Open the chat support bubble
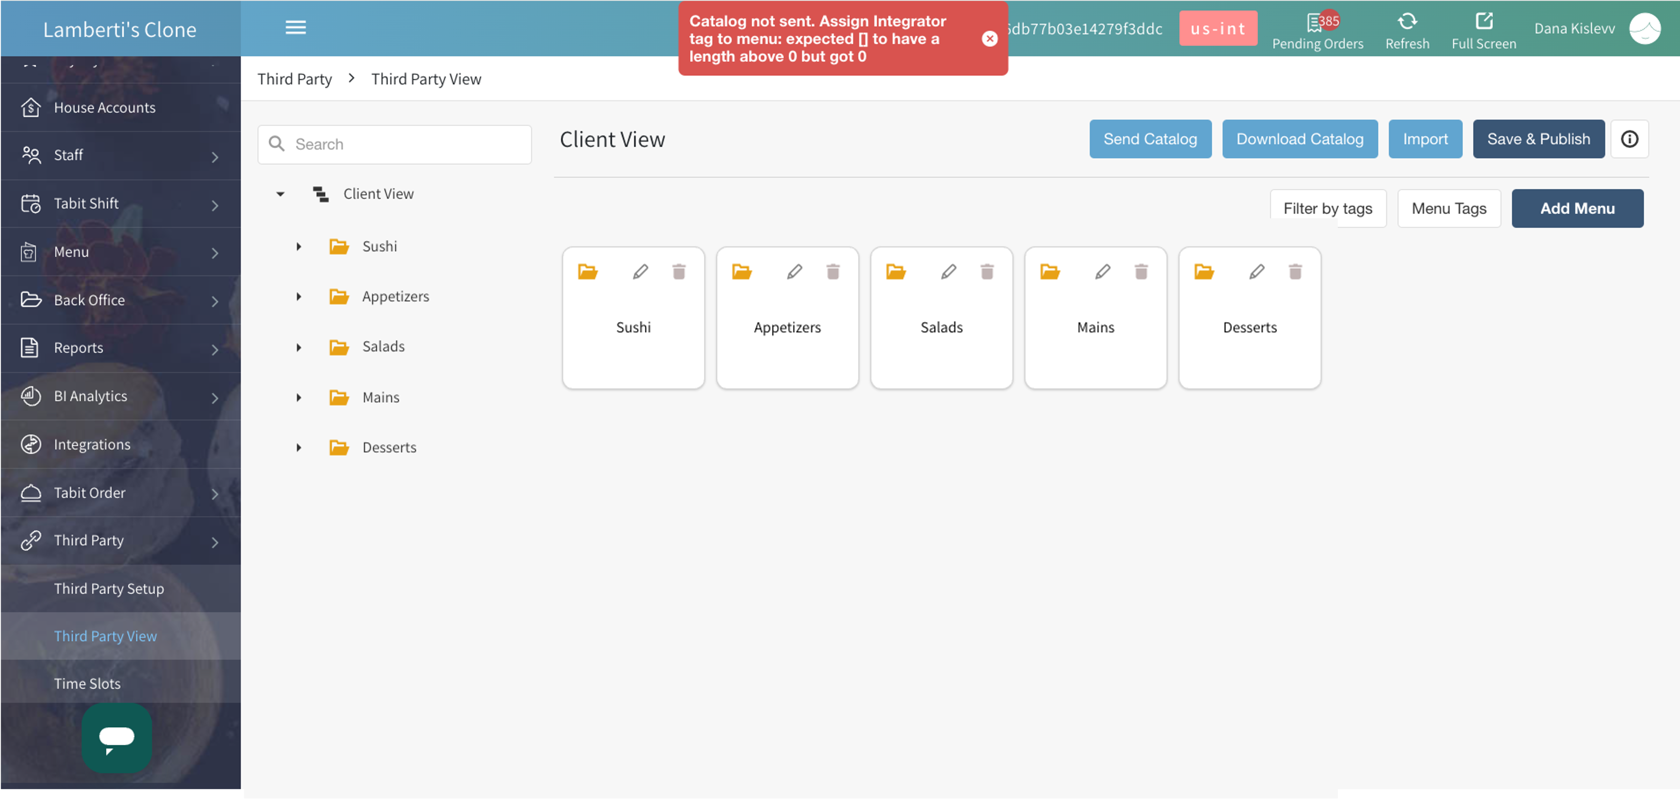Viewport: 1680px width, 799px height. (117, 738)
